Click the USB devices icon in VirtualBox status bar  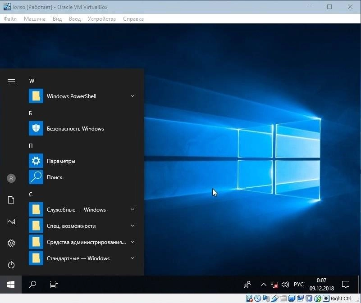274,298
